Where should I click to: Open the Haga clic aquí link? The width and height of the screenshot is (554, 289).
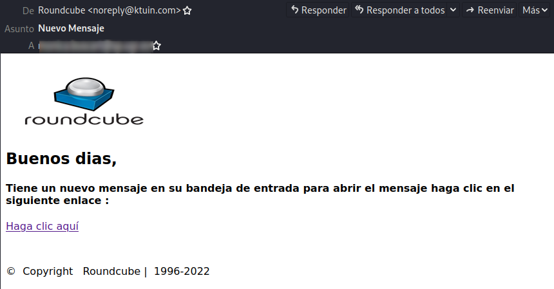pos(42,226)
